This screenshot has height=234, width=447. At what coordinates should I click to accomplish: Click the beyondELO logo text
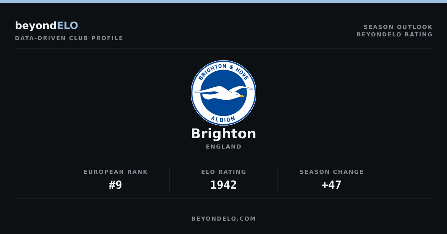click(x=47, y=26)
